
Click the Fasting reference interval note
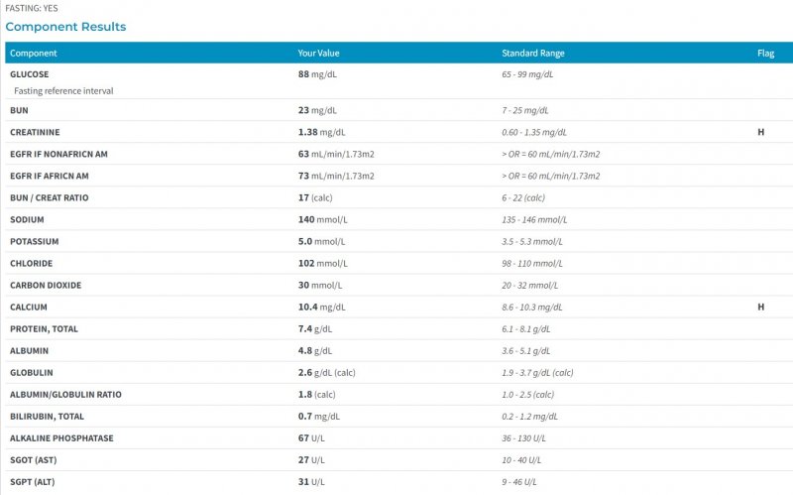pos(63,91)
